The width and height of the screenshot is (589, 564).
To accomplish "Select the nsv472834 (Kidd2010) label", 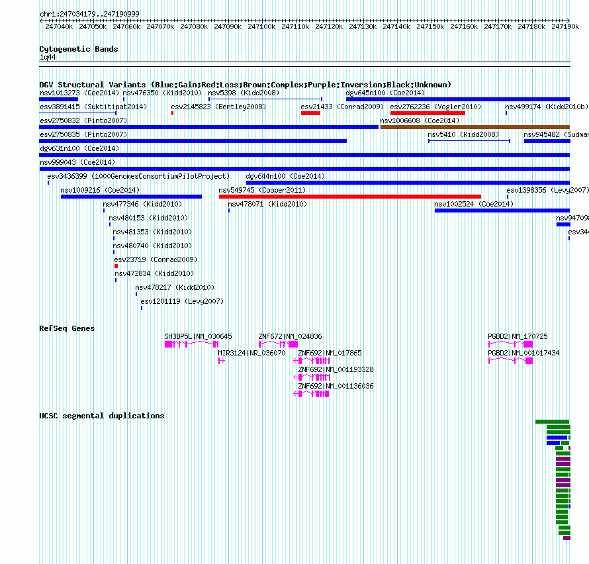I will coord(154,273).
